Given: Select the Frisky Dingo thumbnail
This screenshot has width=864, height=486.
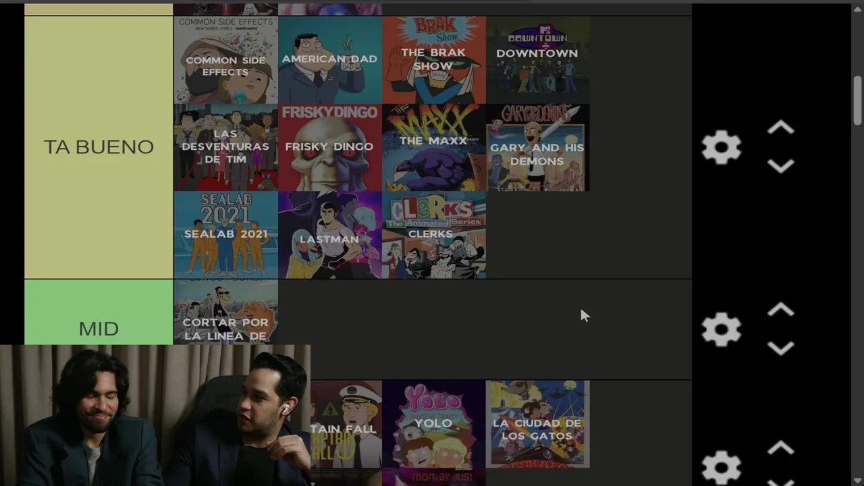Looking at the screenshot, I should tap(330, 147).
